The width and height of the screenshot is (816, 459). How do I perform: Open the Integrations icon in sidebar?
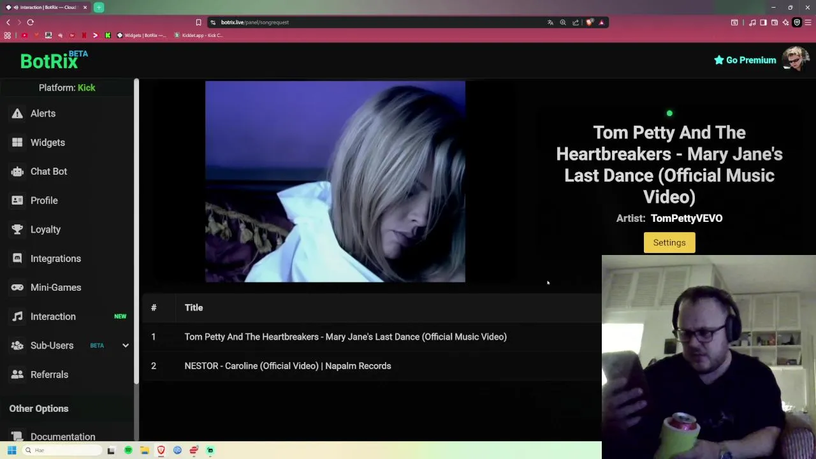pos(17,258)
